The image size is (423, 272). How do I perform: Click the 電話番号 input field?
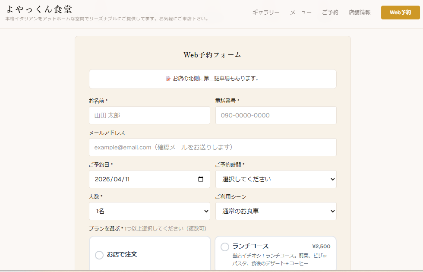(276, 115)
